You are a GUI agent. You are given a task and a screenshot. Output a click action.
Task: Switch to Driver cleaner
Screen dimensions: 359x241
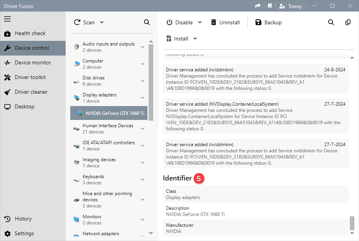click(33, 92)
